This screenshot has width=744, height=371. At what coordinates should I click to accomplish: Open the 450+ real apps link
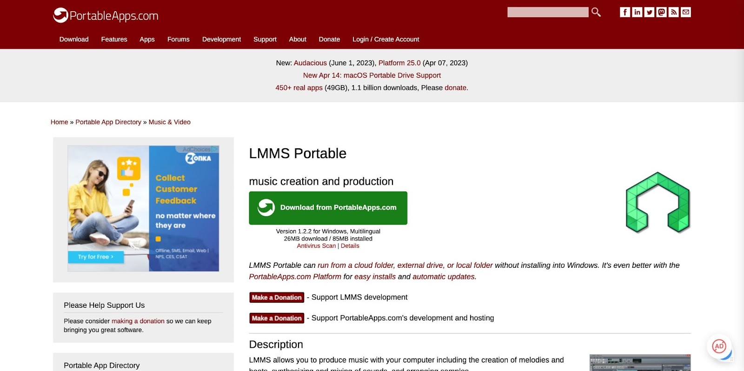[x=299, y=87]
